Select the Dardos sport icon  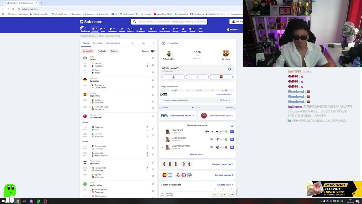click(183, 30)
